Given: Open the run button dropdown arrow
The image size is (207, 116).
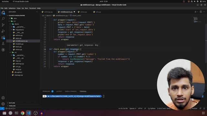Looking at the screenshot, I should (198, 12).
